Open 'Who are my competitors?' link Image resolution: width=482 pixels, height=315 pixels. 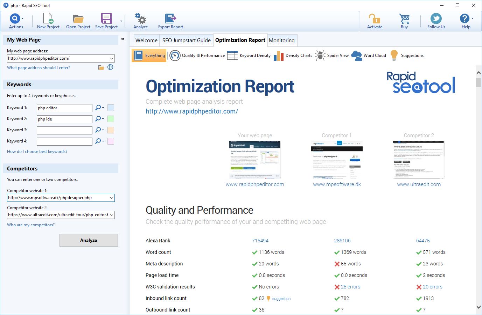tap(31, 225)
